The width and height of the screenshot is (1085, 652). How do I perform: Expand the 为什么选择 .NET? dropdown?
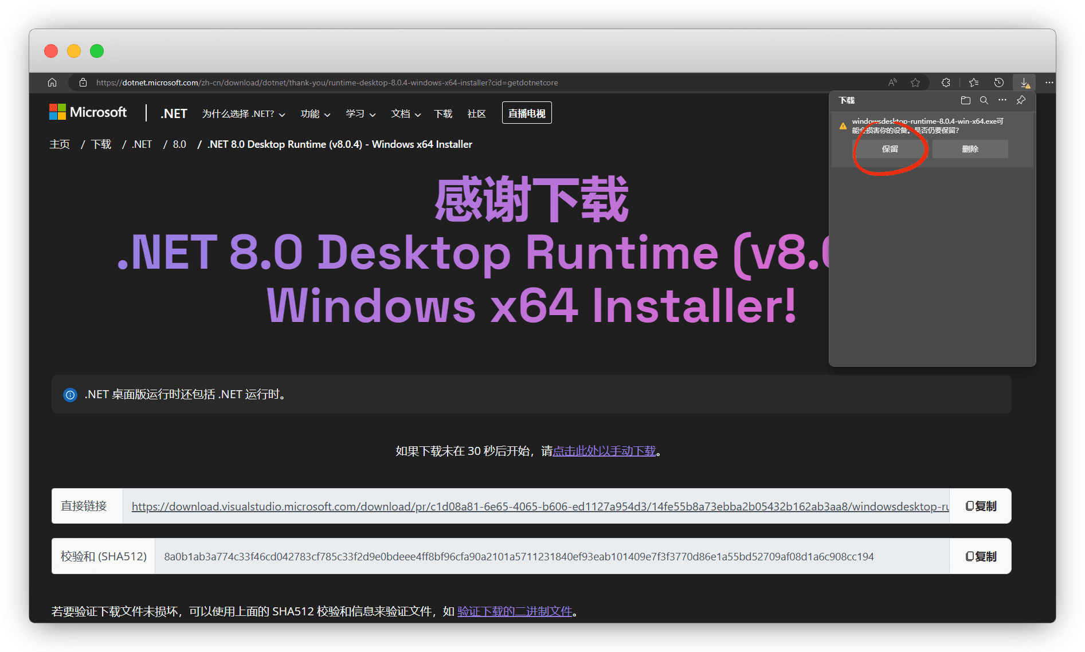tap(244, 114)
